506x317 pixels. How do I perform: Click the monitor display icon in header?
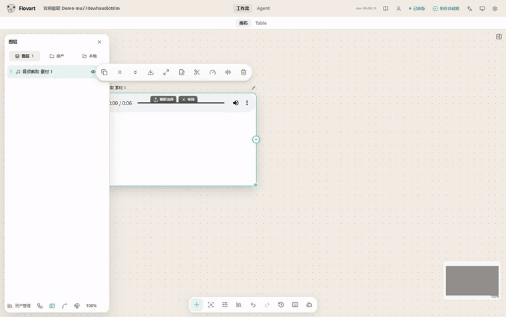point(482,9)
